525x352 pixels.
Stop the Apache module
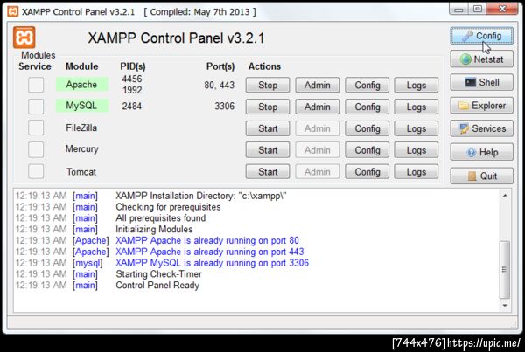point(268,86)
